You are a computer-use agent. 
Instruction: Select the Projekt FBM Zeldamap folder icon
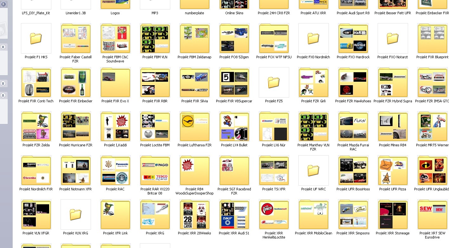pyautogui.click(x=195, y=38)
